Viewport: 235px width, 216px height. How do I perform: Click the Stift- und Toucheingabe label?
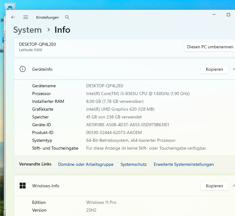tap(55, 148)
